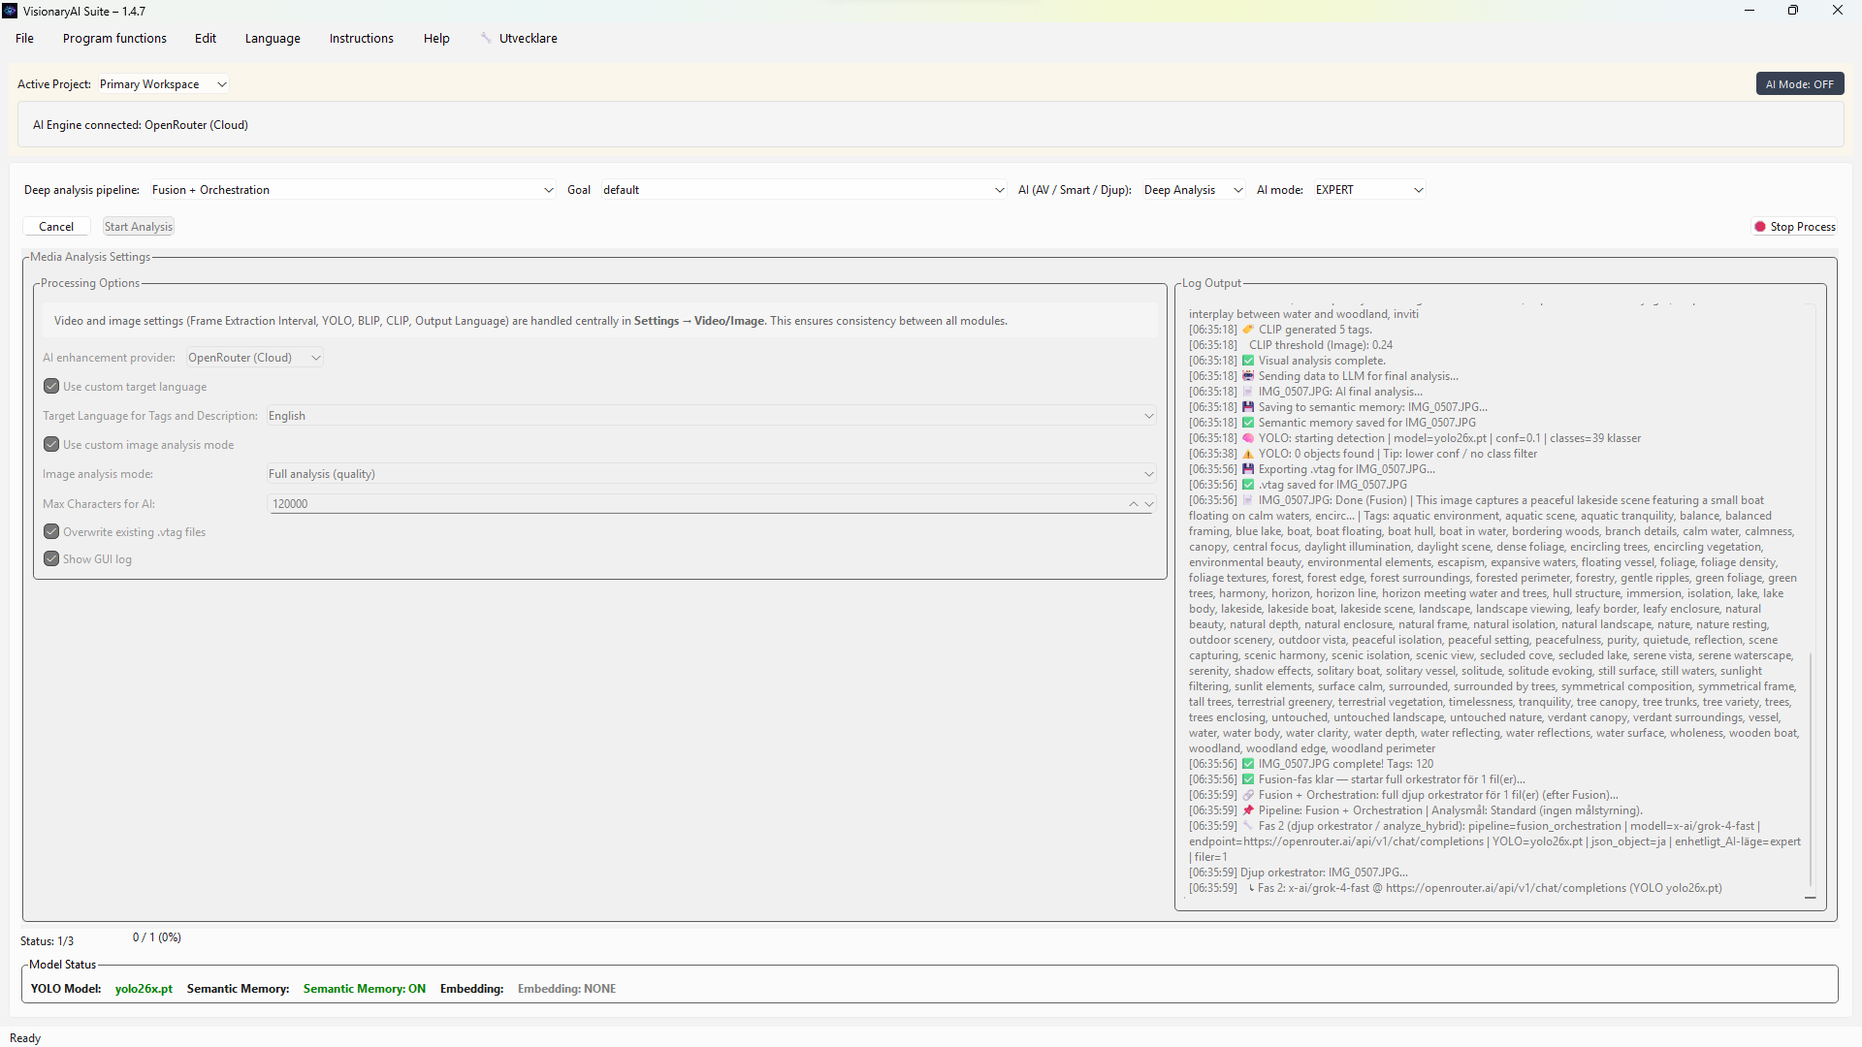Click the Max Characters decrement down arrow
The image size is (1862, 1047).
(x=1149, y=504)
